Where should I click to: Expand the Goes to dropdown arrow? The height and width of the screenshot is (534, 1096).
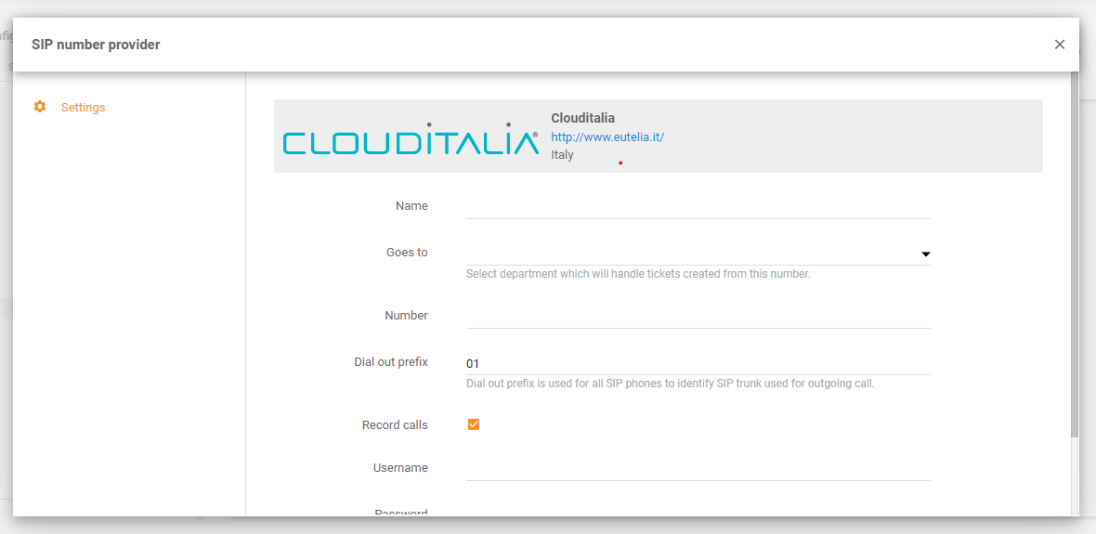[x=925, y=254]
